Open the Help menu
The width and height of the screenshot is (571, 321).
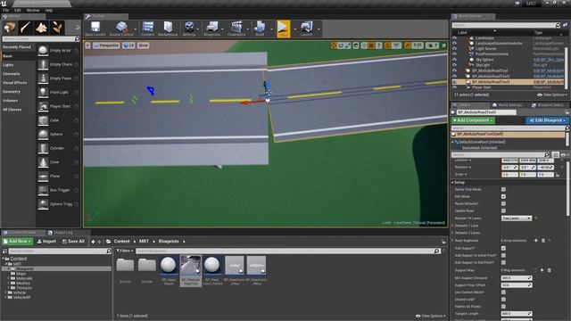[49, 10]
